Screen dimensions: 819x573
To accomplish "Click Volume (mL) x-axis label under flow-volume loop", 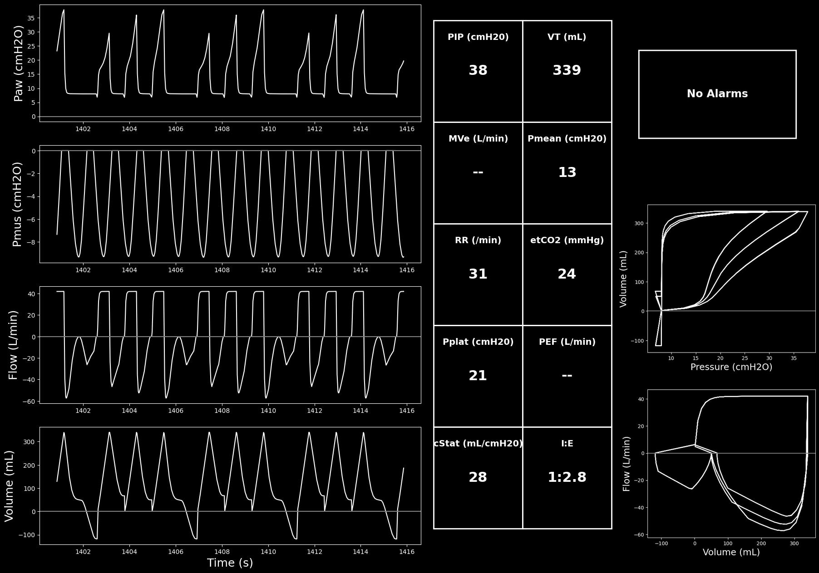I will pos(731,552).
